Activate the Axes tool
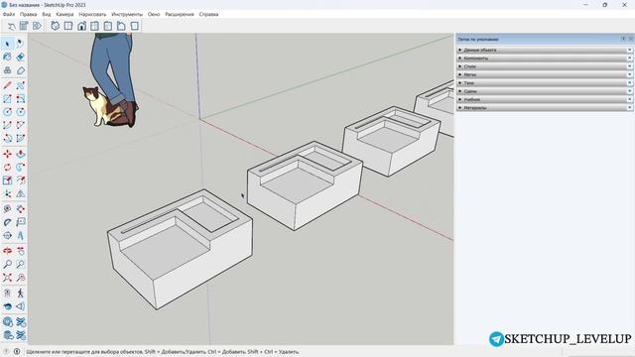 pyautogui.click(x=7, y=193)
